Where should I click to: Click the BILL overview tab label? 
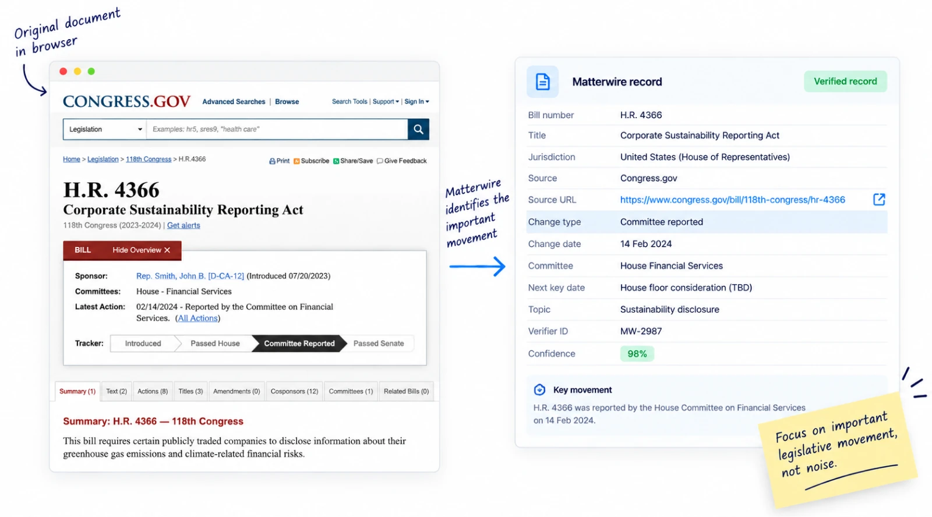click(x=83, y=250)
